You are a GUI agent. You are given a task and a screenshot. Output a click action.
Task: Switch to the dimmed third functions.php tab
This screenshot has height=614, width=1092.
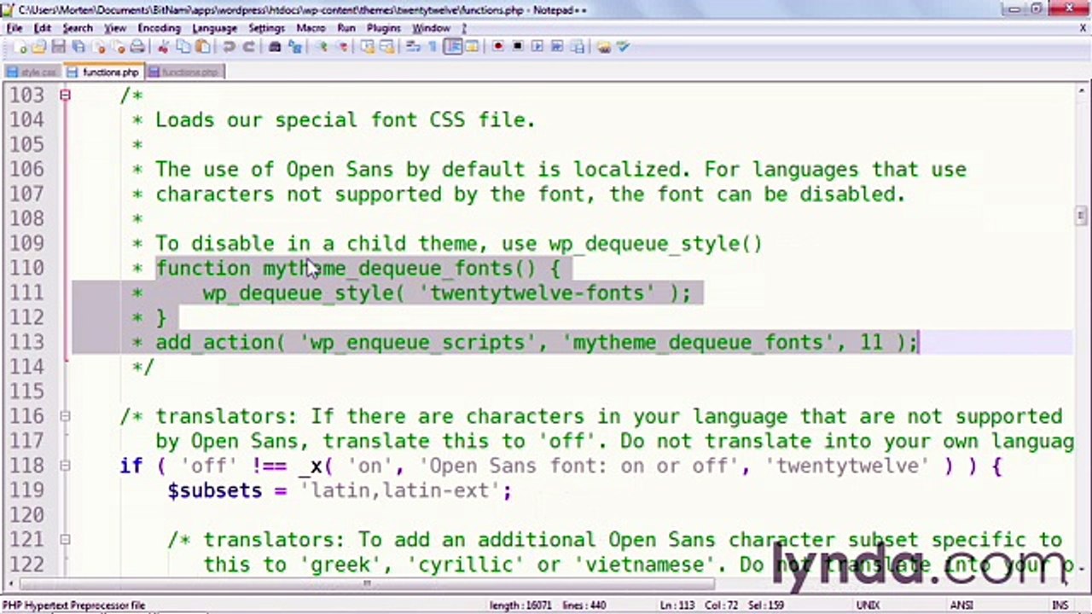184,72
